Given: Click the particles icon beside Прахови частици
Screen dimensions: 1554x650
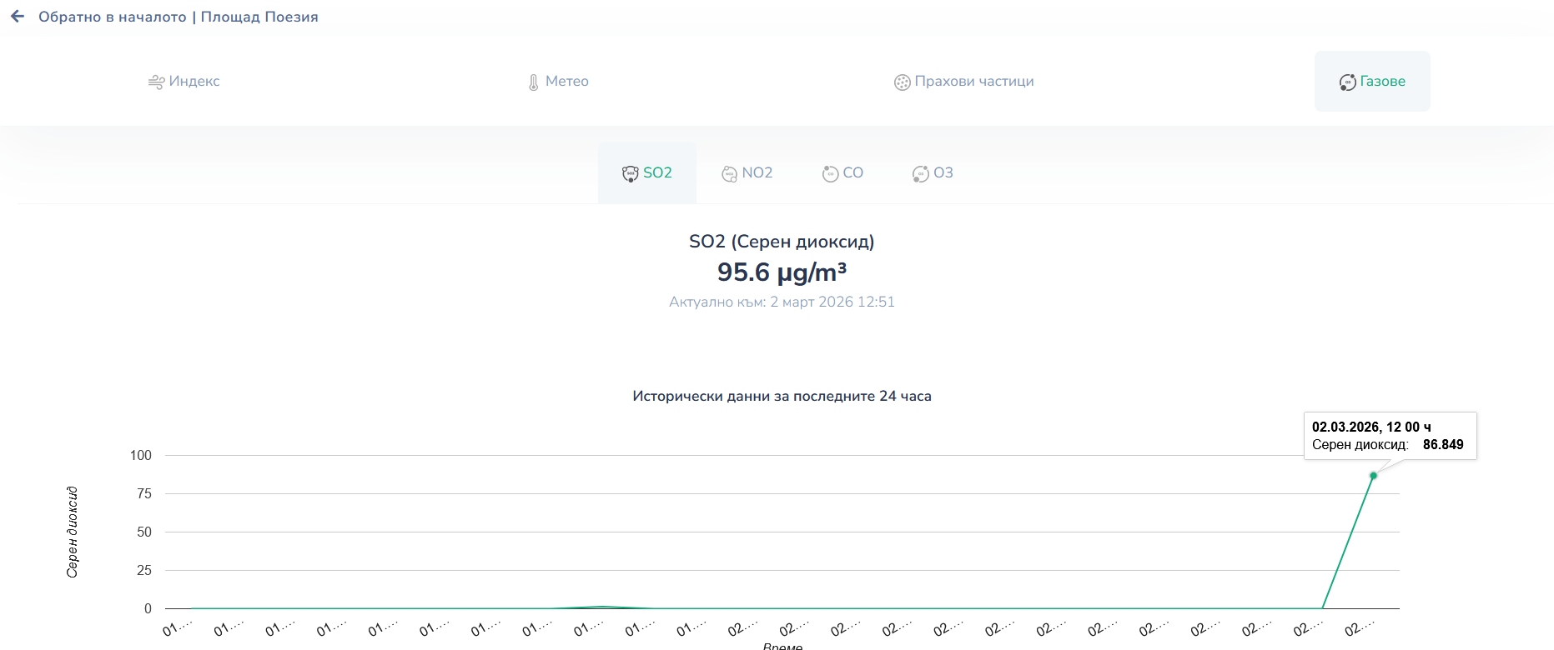Looking at the screenshot, I should click(902, 82).
